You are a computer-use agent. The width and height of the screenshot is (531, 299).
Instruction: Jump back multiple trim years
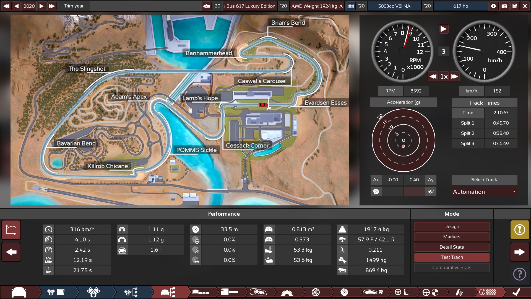[x=6, y=6]
